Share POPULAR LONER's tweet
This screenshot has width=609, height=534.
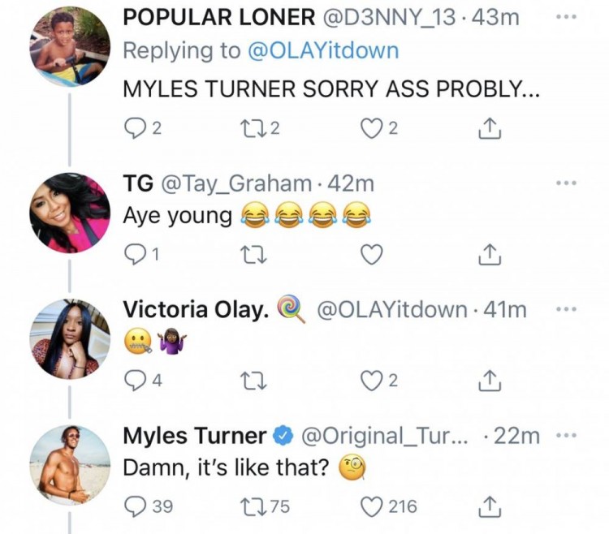(x=488, y=127)
